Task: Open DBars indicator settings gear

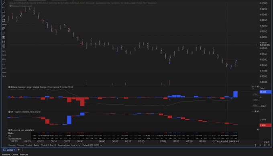Action: pyautogui.click(x=9, y=87)
